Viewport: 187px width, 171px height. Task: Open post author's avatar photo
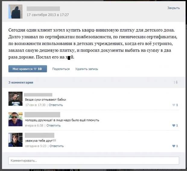(15, 11)
